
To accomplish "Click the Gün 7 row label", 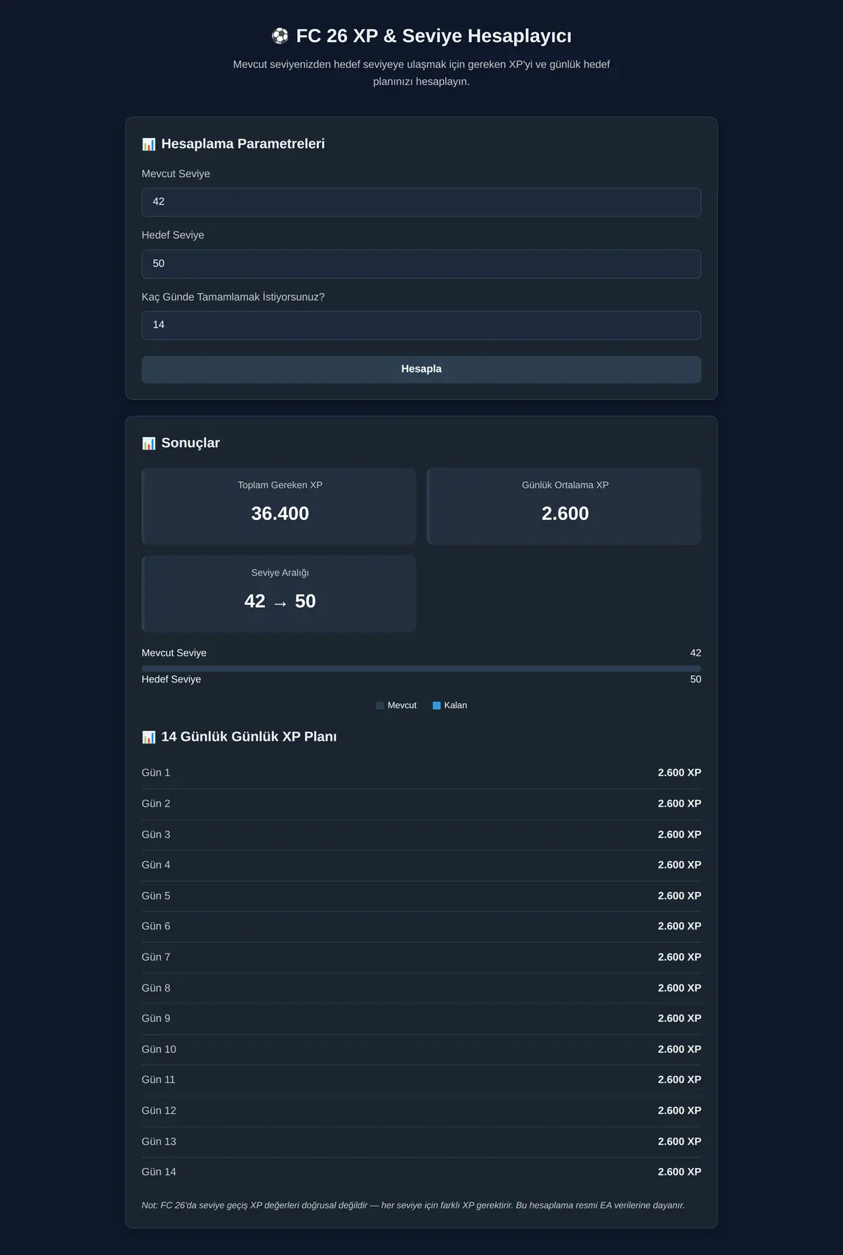I will pyautogui.click(x=156, y=957).
